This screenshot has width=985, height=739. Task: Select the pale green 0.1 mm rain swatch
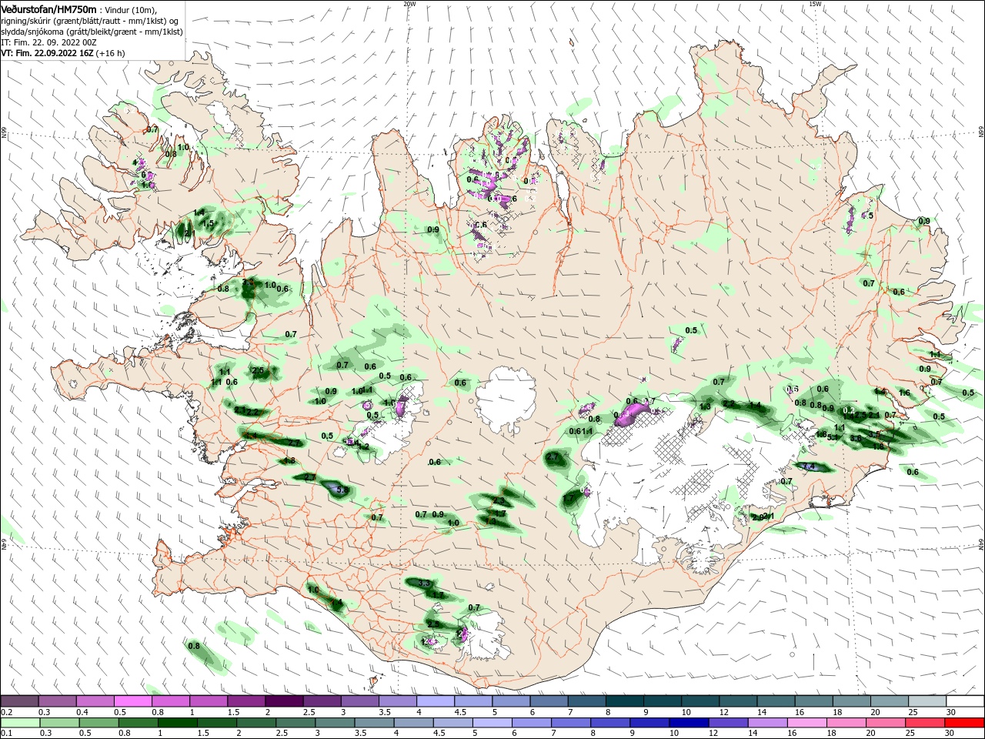tap(21, 723)
